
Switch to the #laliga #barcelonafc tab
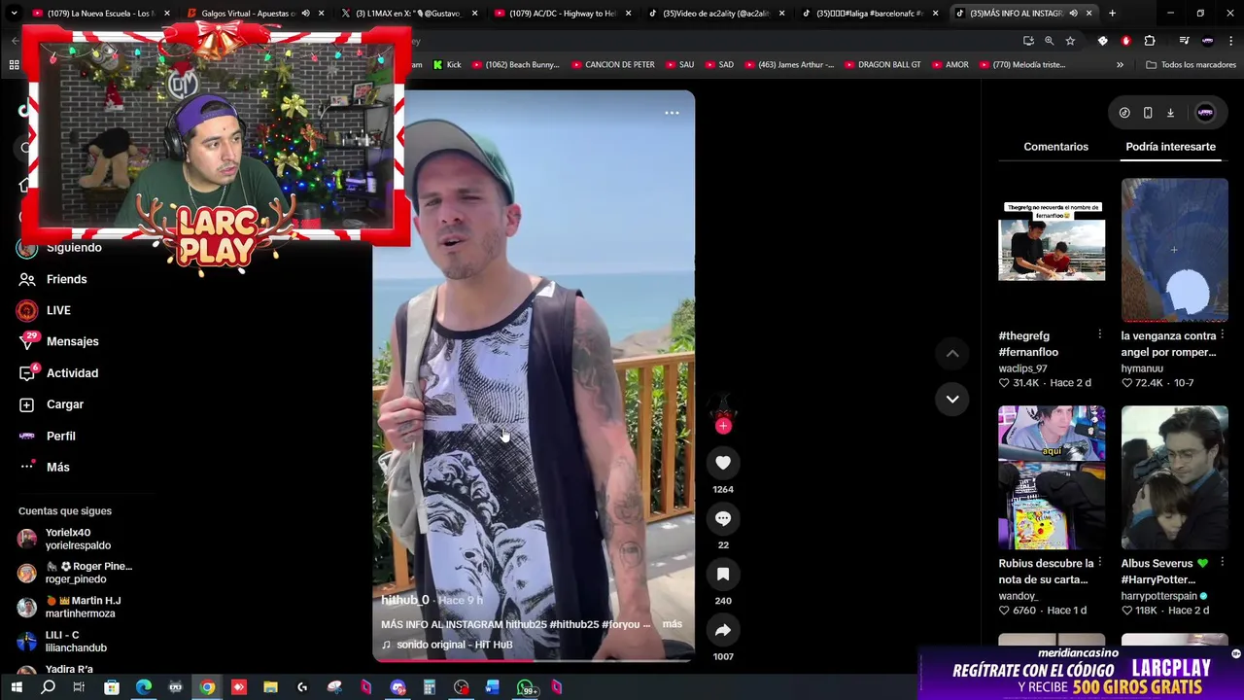point(870,14)
